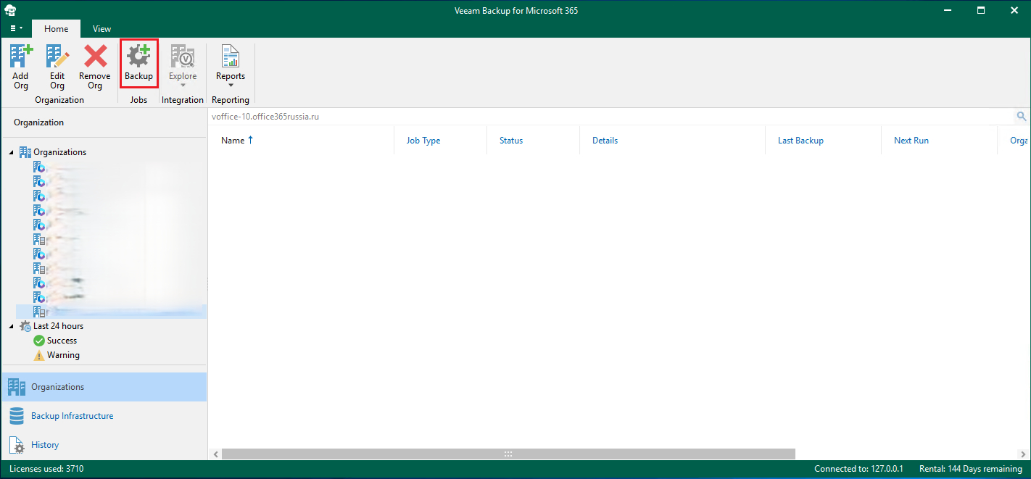Select the Last 24 hours tree item
The height and width of the screenshot is (479, 1031).
58,326
